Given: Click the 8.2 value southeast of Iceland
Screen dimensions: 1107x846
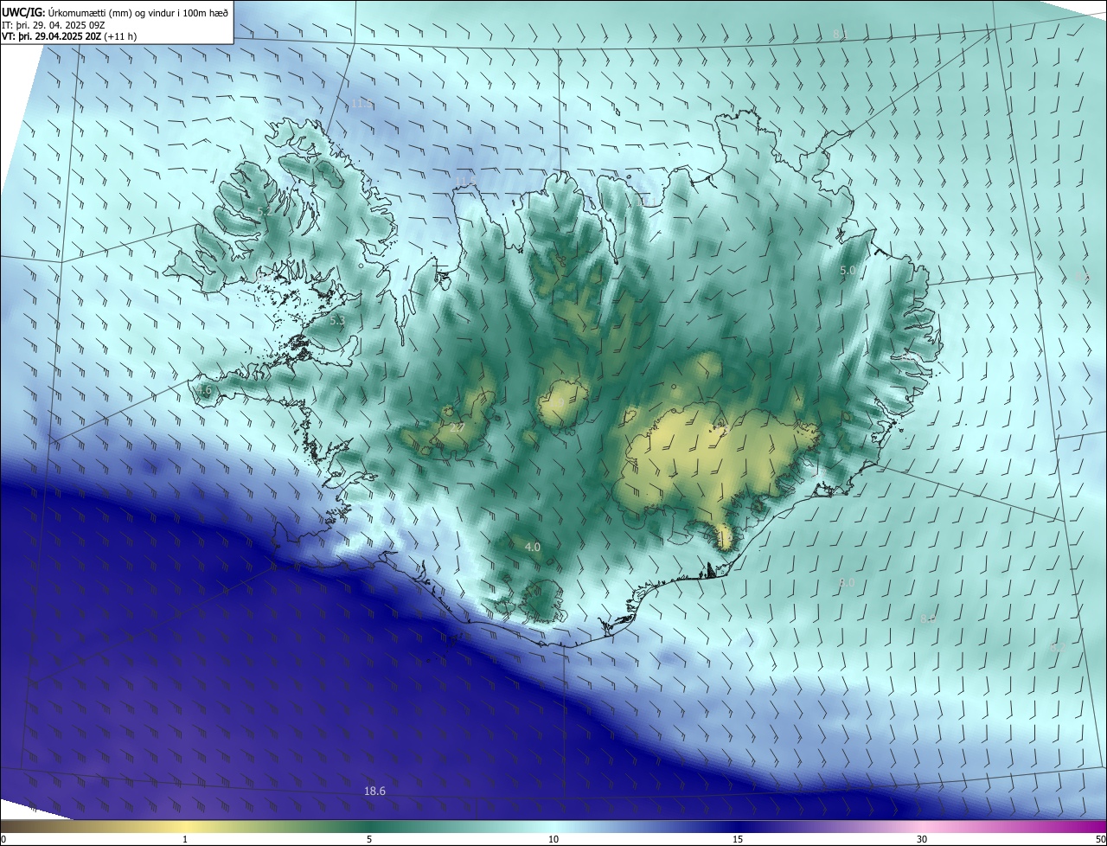Looking at the screenshot, I should point(1057,647).
